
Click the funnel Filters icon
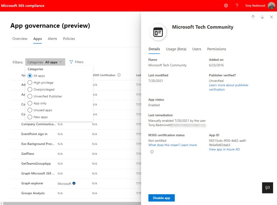click(x=71, y=62)
